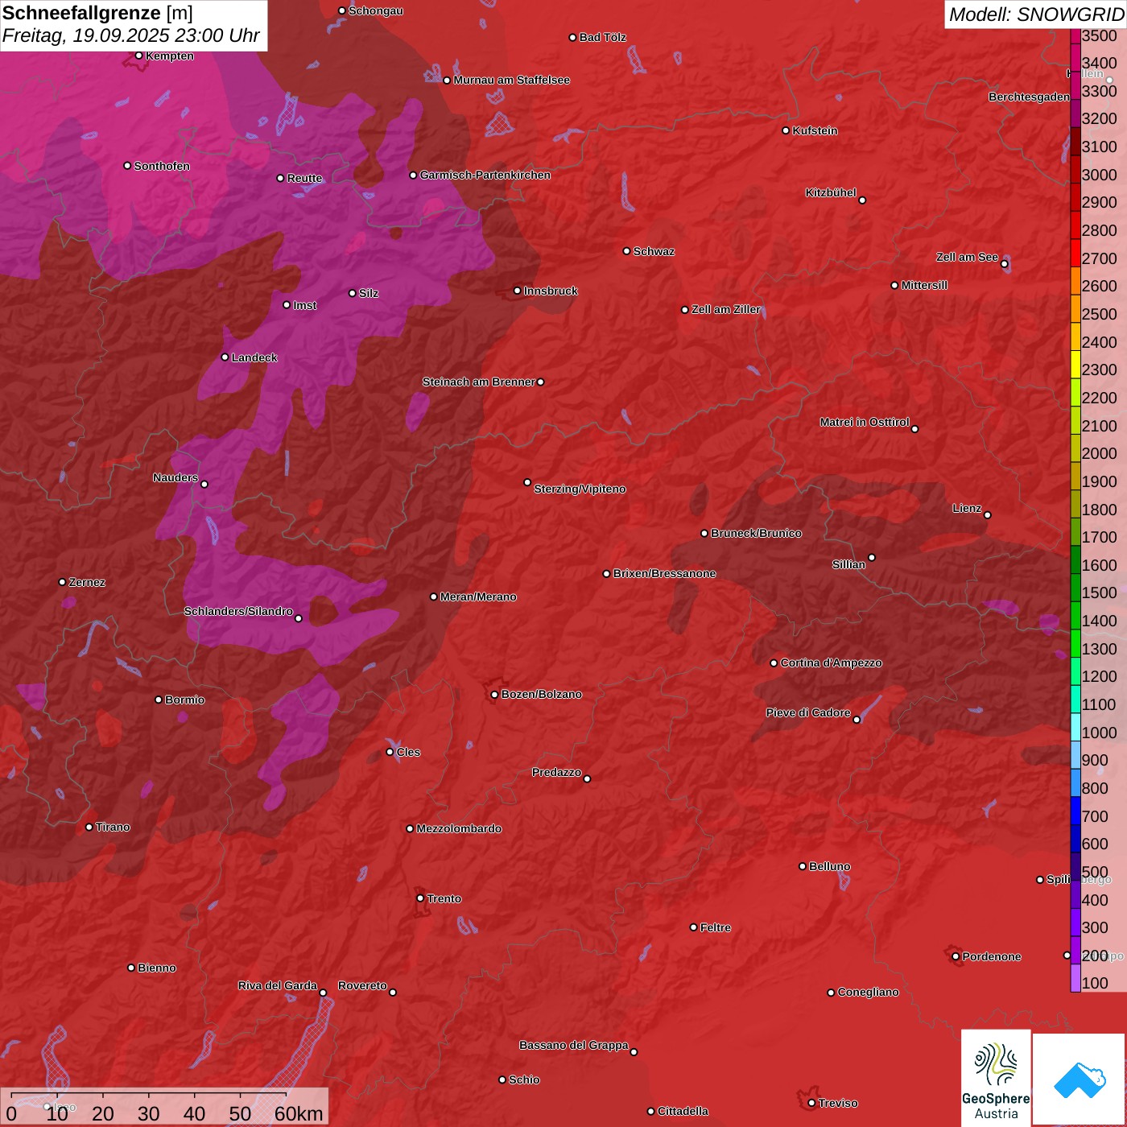The height and width of the screenshot is (1127, 1127).
Task: Click the Kempten city marker
Action: [138, 56]
